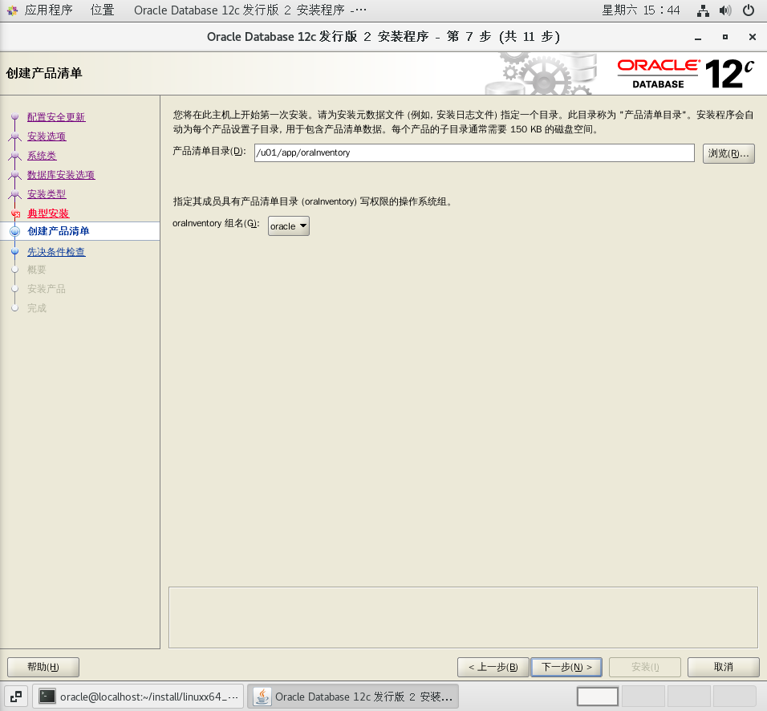Image resolution: width=767 pixels, height=711 pixels.
Task: Click the current step bullet beside 创建产品清单
Action: click(x=15, y=231)
